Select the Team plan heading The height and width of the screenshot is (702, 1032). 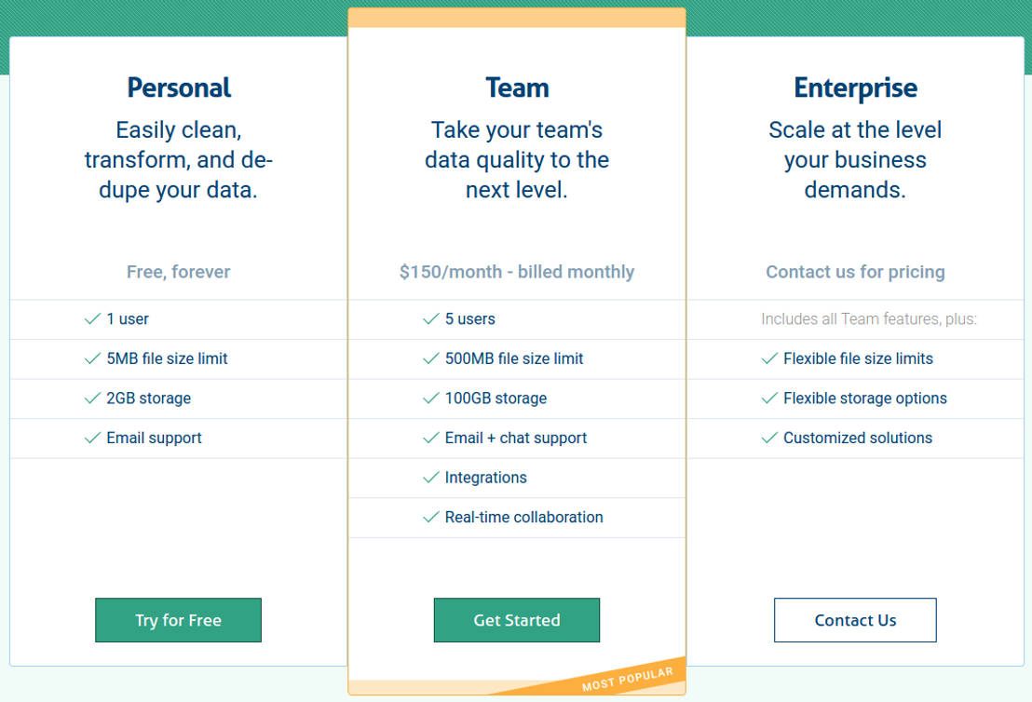tap(517, 88)
